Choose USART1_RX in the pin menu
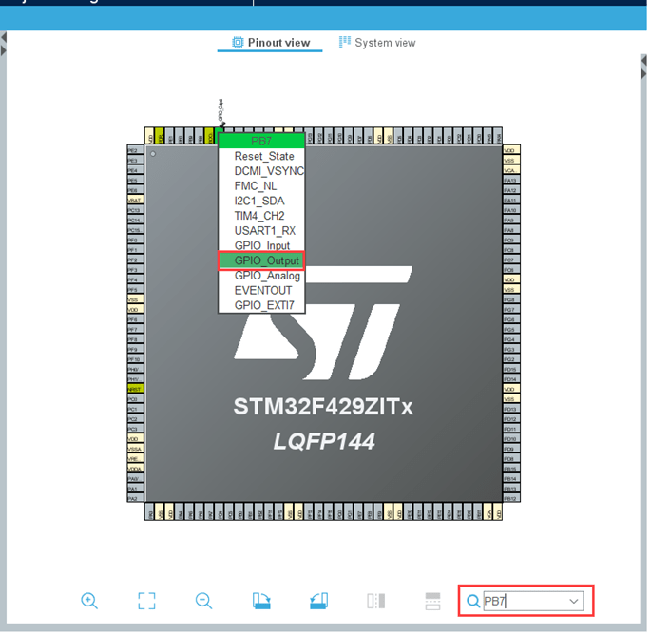Screen dimensions: 651x635 coord(264,230)
